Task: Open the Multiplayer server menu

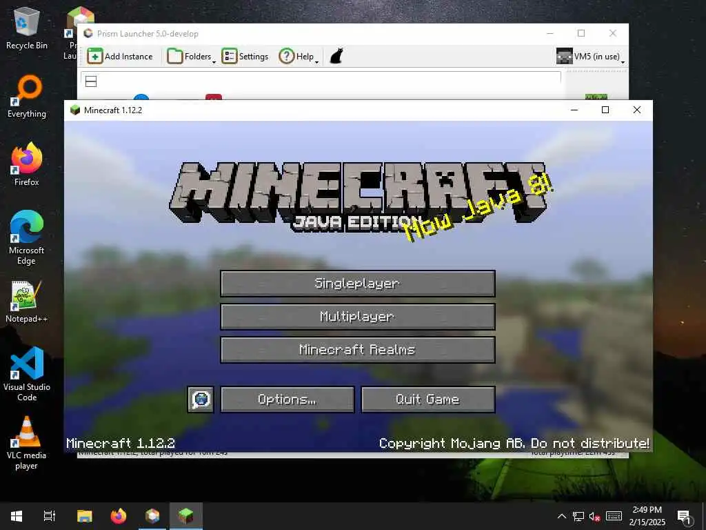Action: tap(358, 316)
